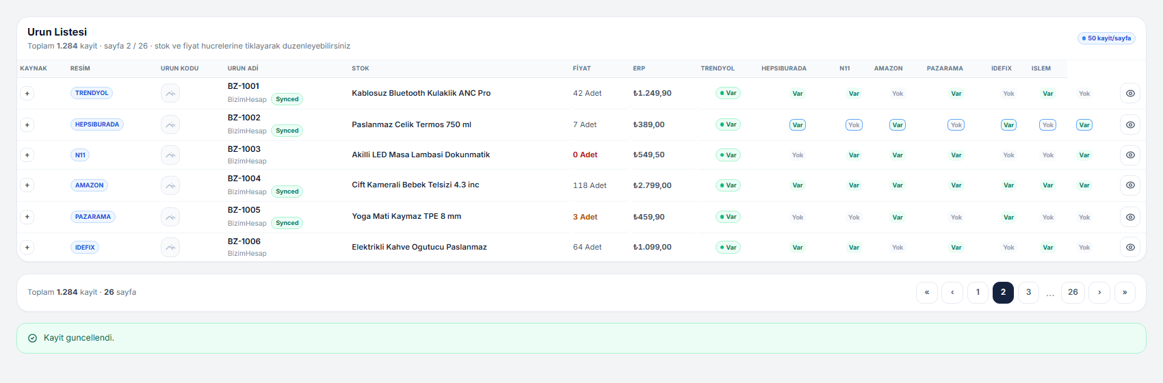
Task: Expand the HEPSIBURADA source row with plus
Action: pos(27,124)
